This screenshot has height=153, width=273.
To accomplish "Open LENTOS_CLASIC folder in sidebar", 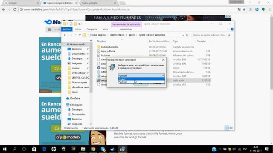I will tap(80, 78).
